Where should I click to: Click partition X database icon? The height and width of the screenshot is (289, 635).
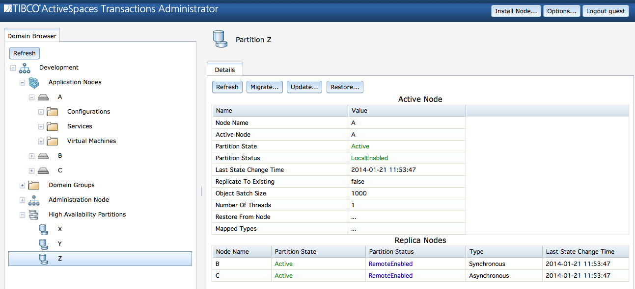(x=43, y=229)
